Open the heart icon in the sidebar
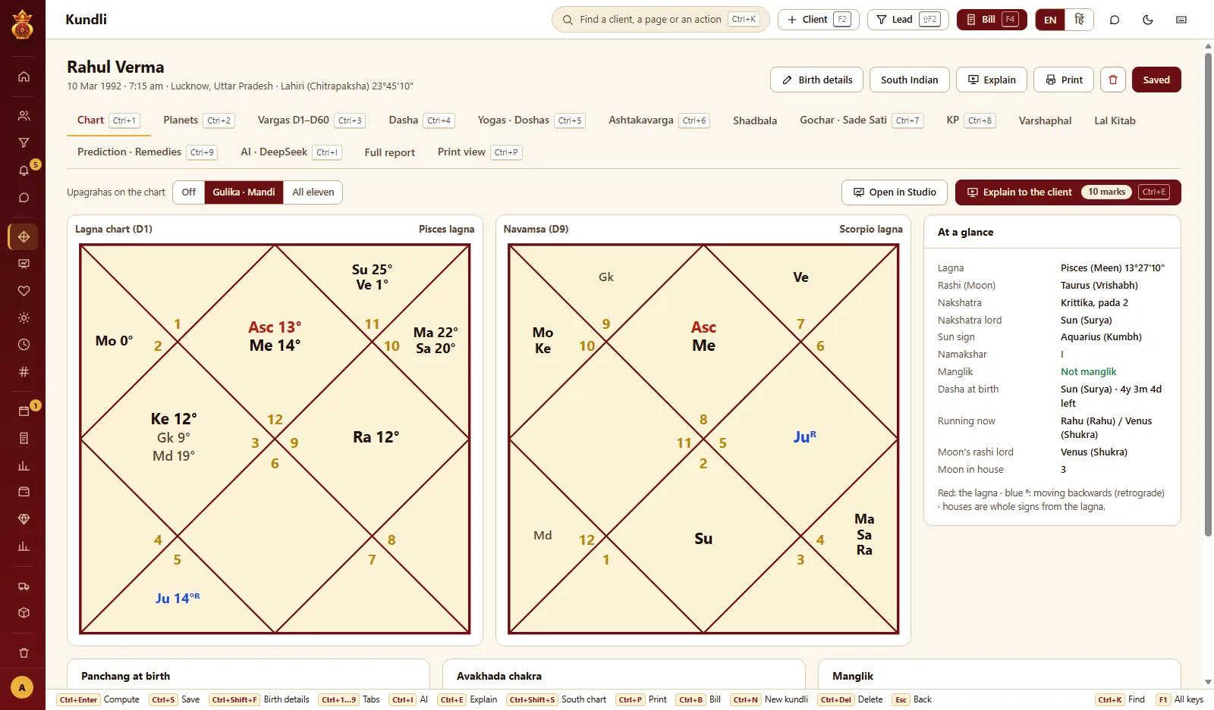 pyautogui.click(x=24, y=291)
